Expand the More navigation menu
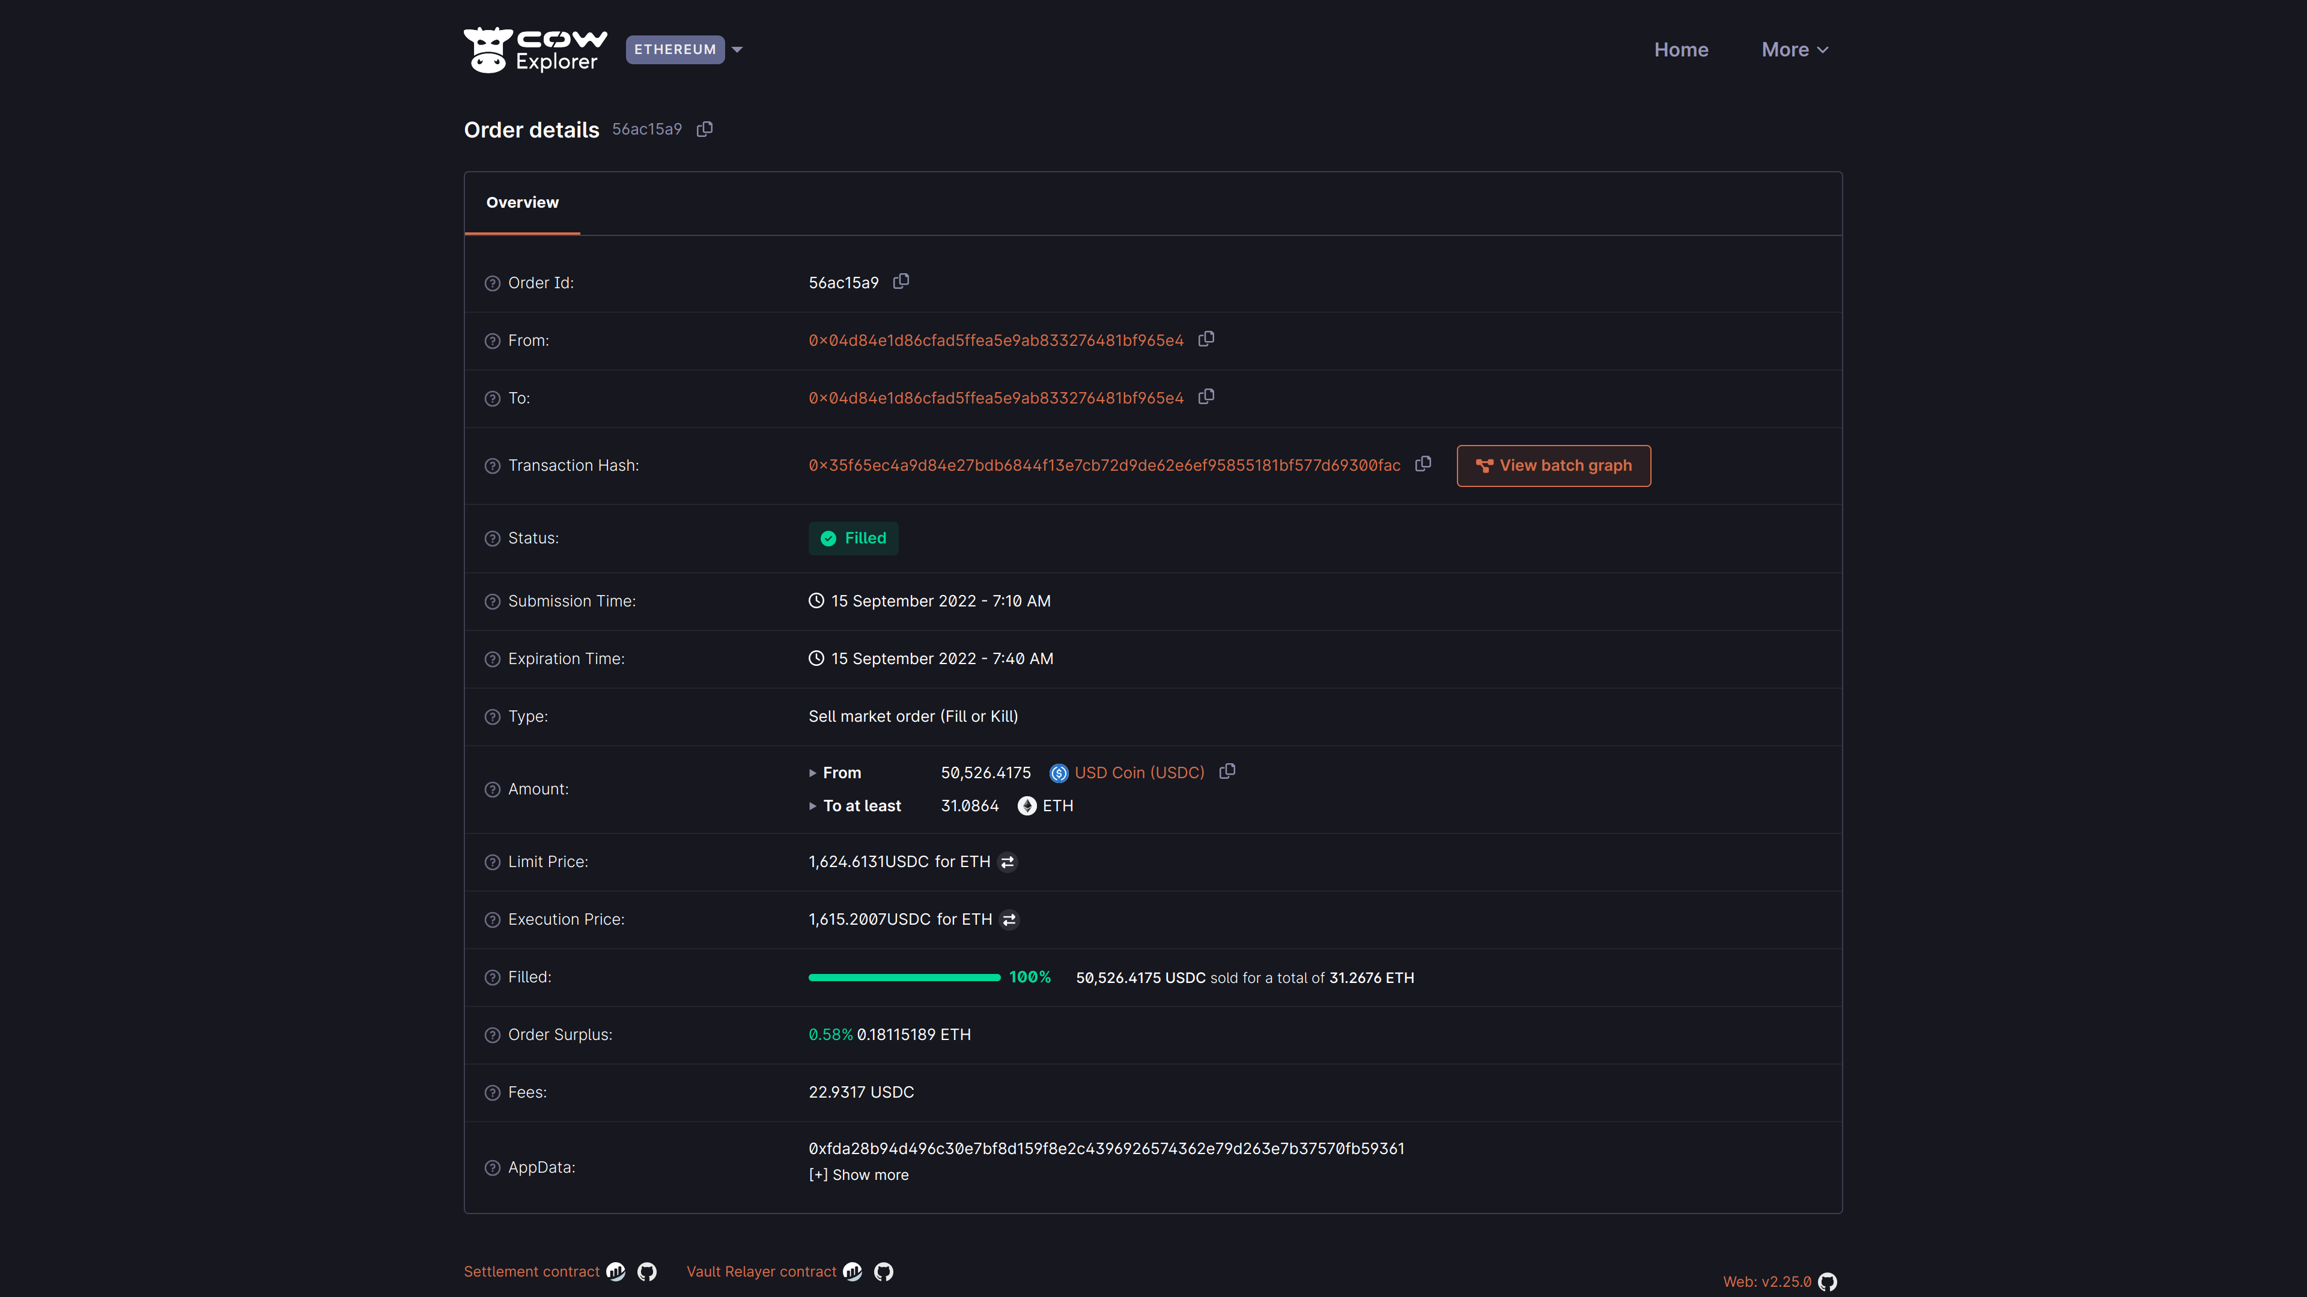The height and width of the screenshot is (1297, 2307). pyautogui.click(x=1794, y=49)
